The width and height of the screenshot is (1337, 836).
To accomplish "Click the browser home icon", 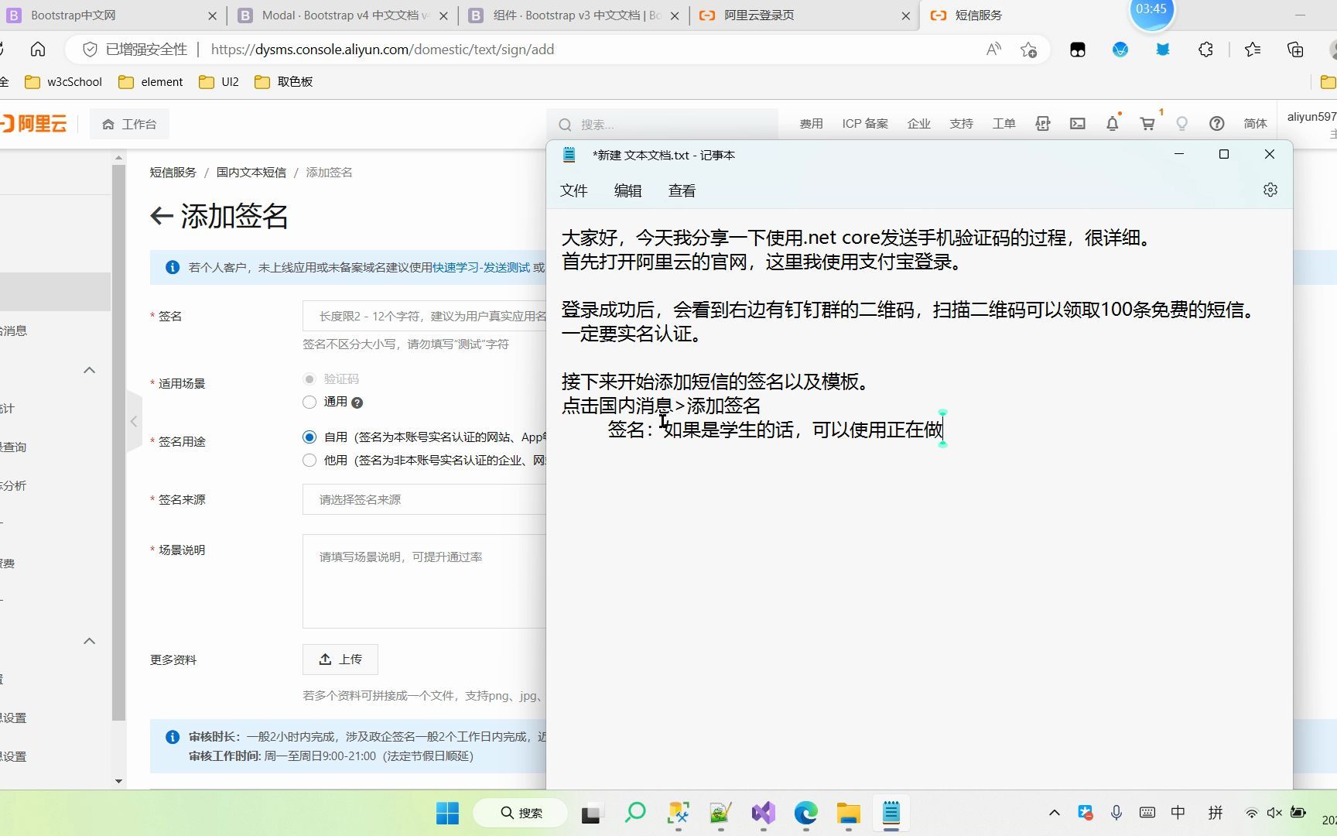I will point(38,50).
